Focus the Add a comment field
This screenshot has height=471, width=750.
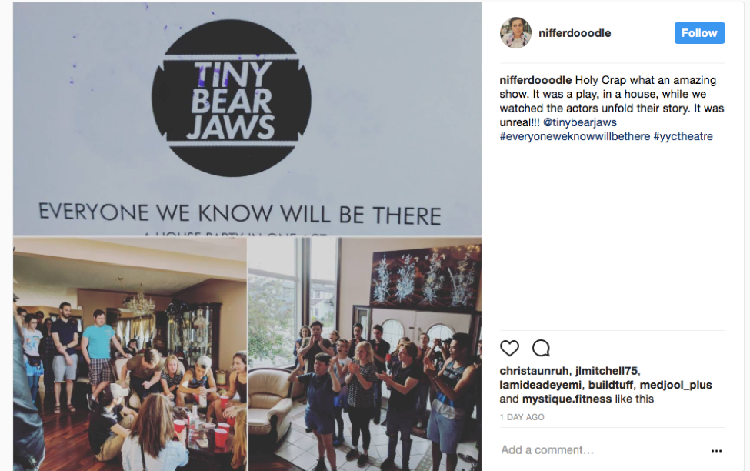pos(602,450)
